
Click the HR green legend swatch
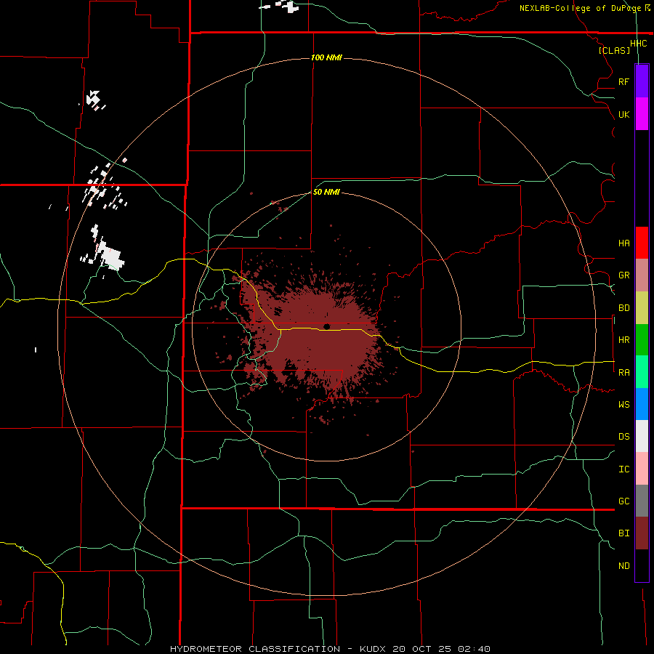[642, 340]
